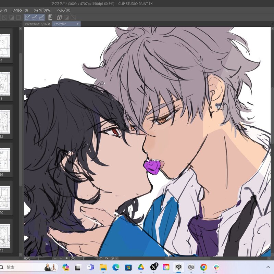Open Google Chrome from taskbar
The image size is (274, 274).
pos(204,267)
